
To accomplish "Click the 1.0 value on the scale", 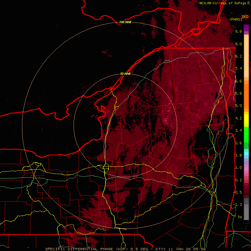I will pyautogui.click(x=238, y=168).
